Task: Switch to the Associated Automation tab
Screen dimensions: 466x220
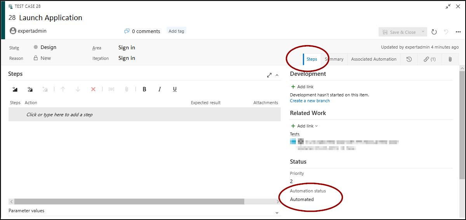Action: [x=374, y=59]
